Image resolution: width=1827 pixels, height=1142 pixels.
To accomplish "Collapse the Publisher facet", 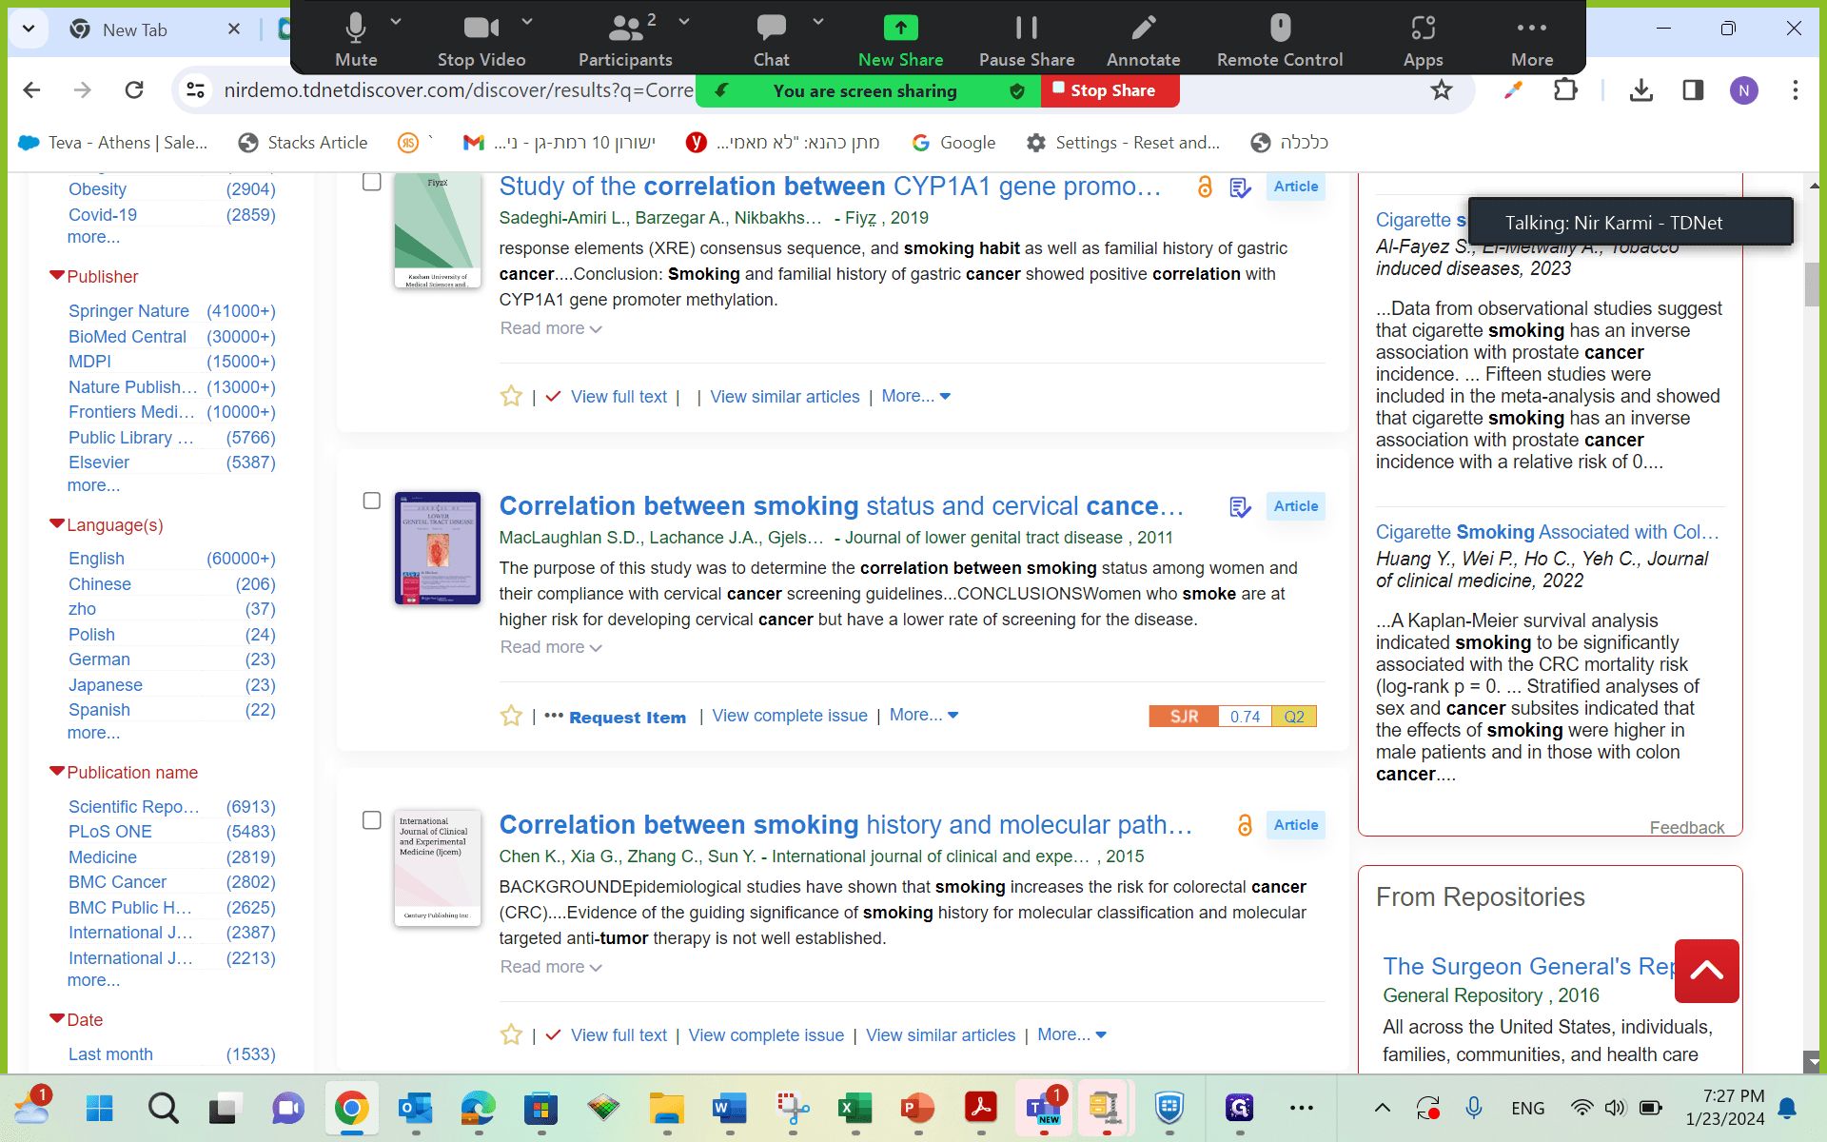I will pos(57,276).
